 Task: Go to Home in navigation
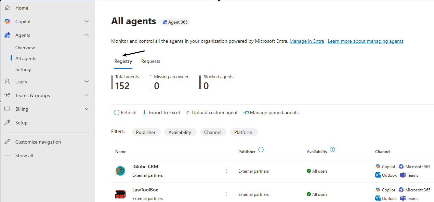[x=22, y=8]
